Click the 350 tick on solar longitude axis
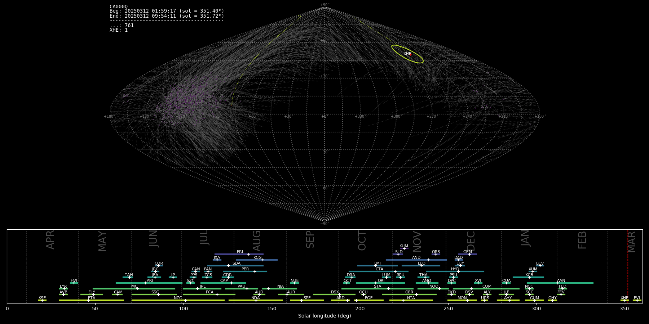Image resolution: width=649 pixels, height=324 pixels. [x=624, y=309]
